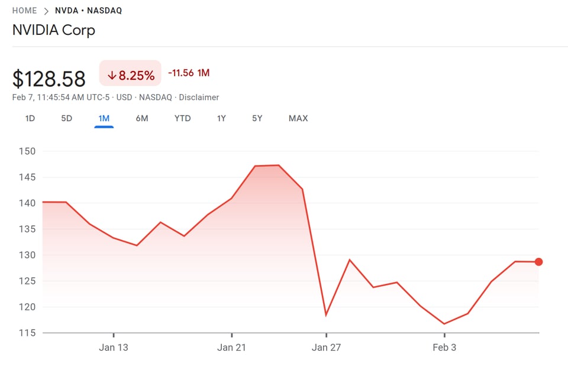This screenshot has width=568, height=369.
Task: Click the breadcrumb chevron arrow after HOME
Action: point(46,11)
